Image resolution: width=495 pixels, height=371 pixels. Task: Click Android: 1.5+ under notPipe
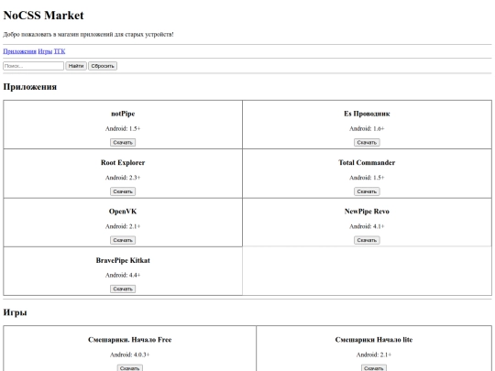(x=123, y=129)
